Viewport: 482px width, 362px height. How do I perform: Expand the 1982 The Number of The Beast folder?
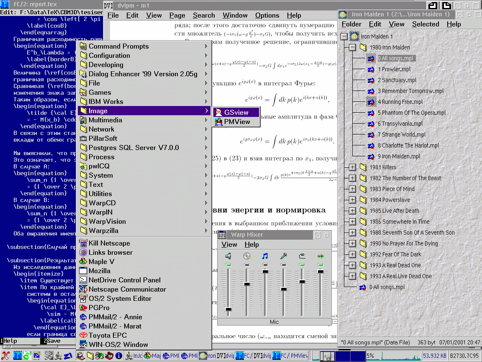[352, 178]
